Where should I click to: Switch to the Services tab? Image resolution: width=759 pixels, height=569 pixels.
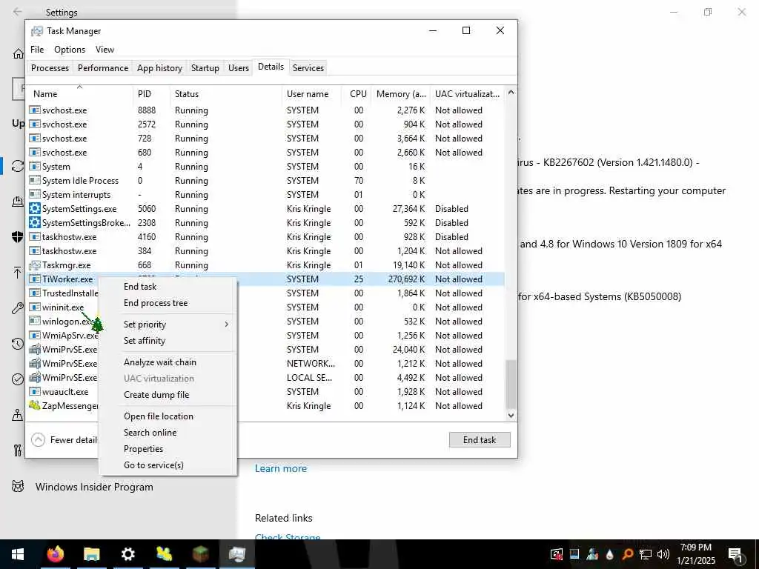(308, 68)
